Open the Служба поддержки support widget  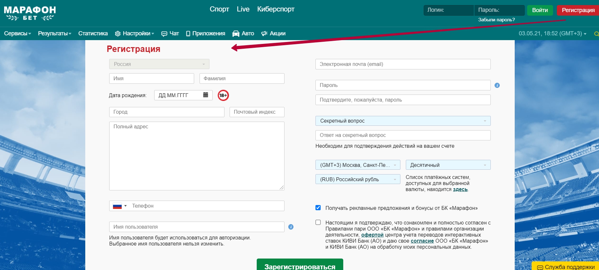click(x=566, y=267)
